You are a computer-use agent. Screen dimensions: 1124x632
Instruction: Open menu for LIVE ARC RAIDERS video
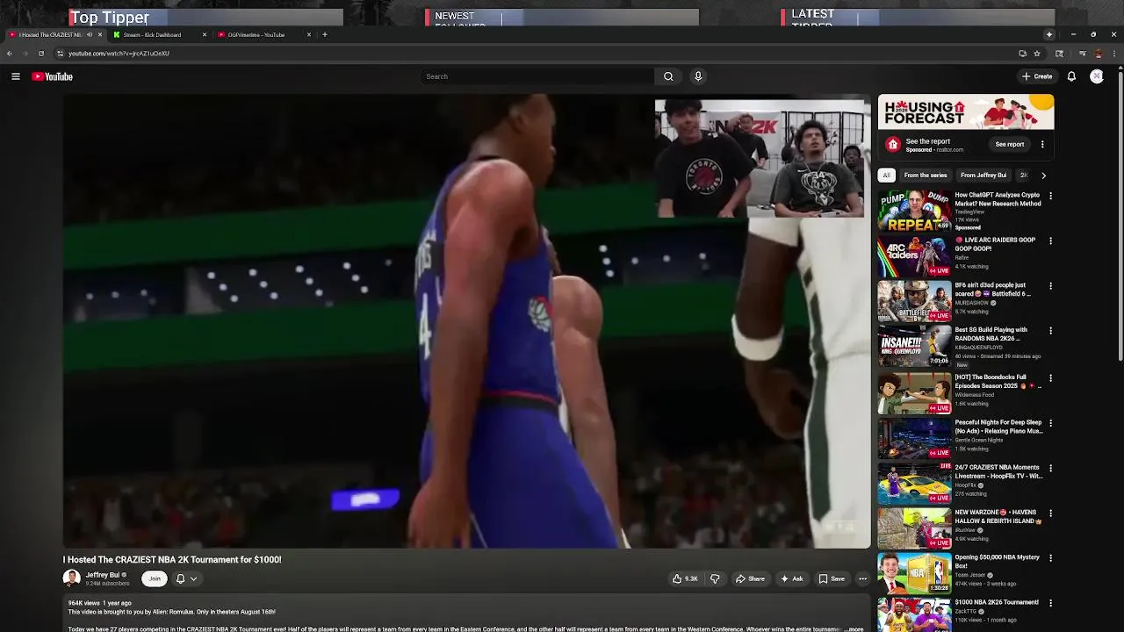[x=1050, y=241]
